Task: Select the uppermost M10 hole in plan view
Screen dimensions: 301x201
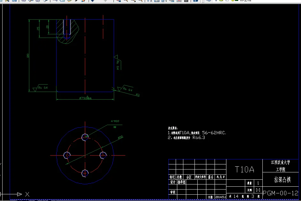Action: pos(85,137)
